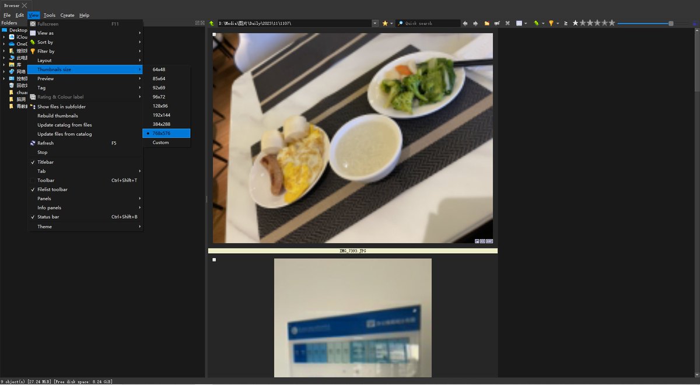Click the Desktop folder icon in tree
The image size is (700, 385).
(5, 30)
